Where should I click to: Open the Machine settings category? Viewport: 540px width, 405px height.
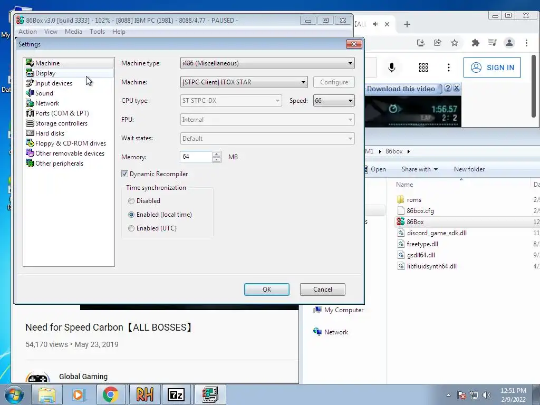(47, 63)
